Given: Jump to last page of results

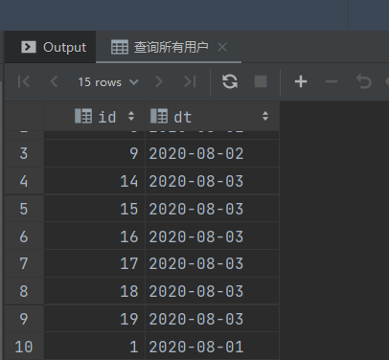Looking at the screenshot, I should pyautogui.click(x=190, y=81).
